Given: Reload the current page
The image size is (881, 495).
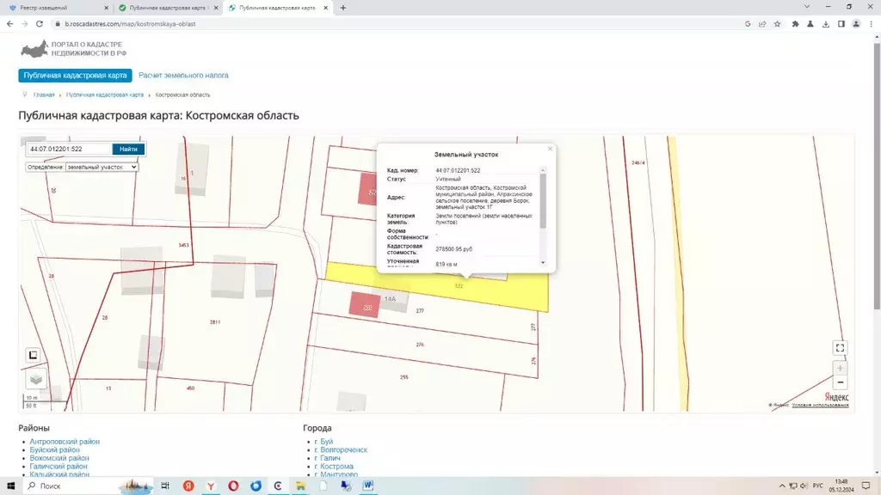Looking at the screenshot, I should pos(40,23).
